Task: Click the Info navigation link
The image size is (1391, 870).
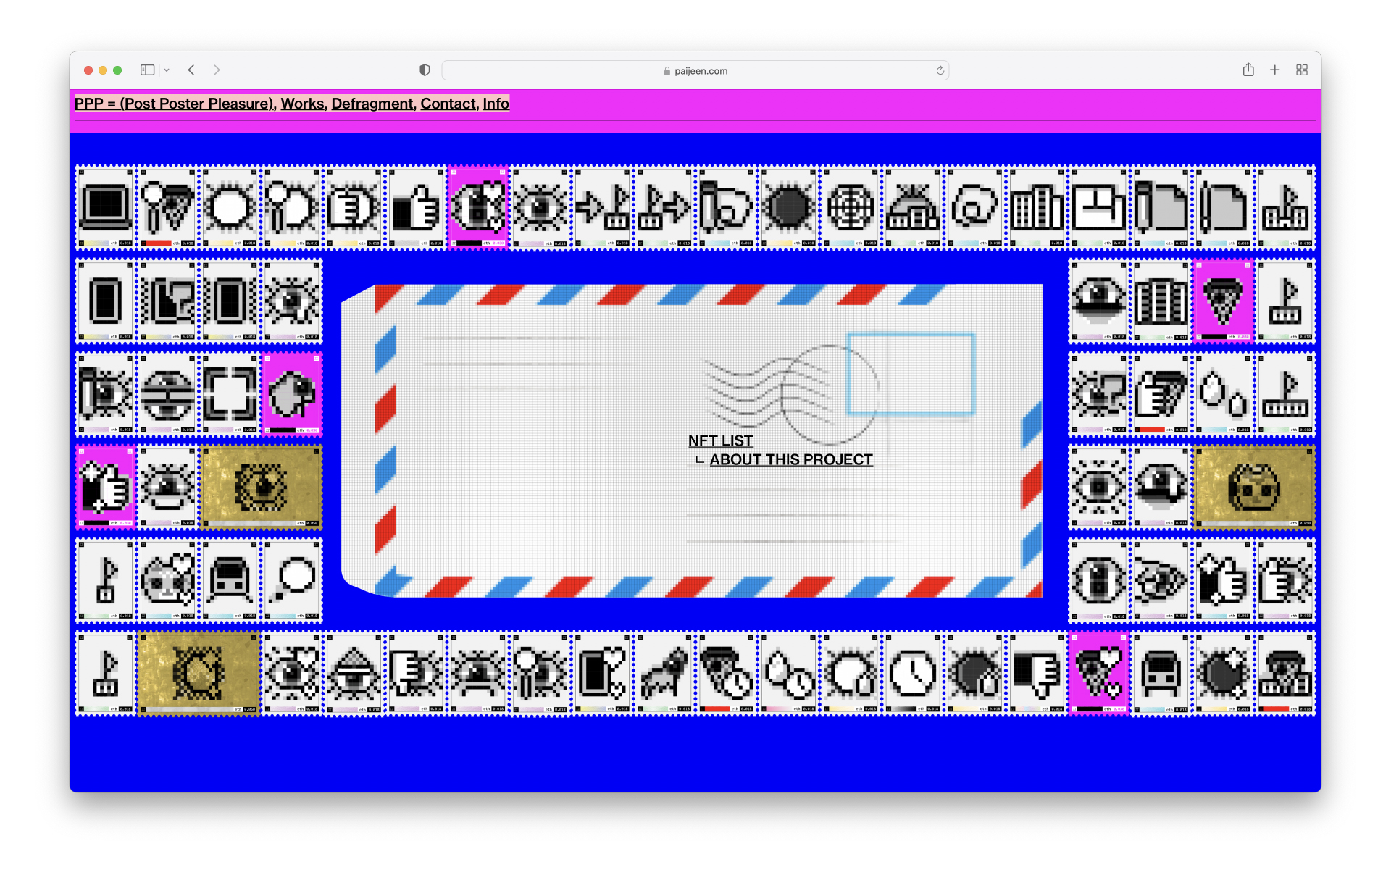Action: tap(496, 104)
